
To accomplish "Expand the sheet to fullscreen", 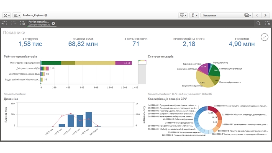I will [x=264, y=37].
